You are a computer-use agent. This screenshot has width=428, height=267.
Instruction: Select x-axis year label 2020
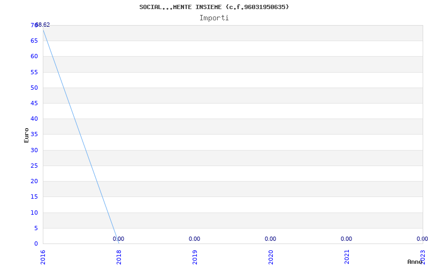click(x=271, y=257)
